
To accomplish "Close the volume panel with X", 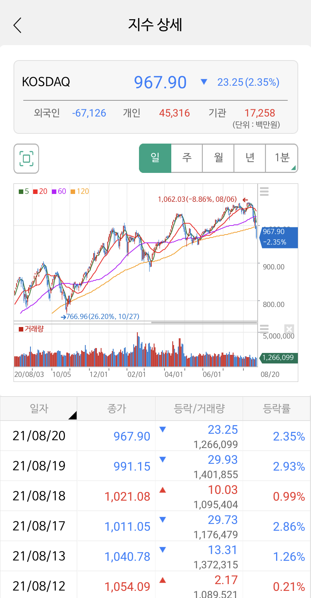I will (x=289, y=329).
